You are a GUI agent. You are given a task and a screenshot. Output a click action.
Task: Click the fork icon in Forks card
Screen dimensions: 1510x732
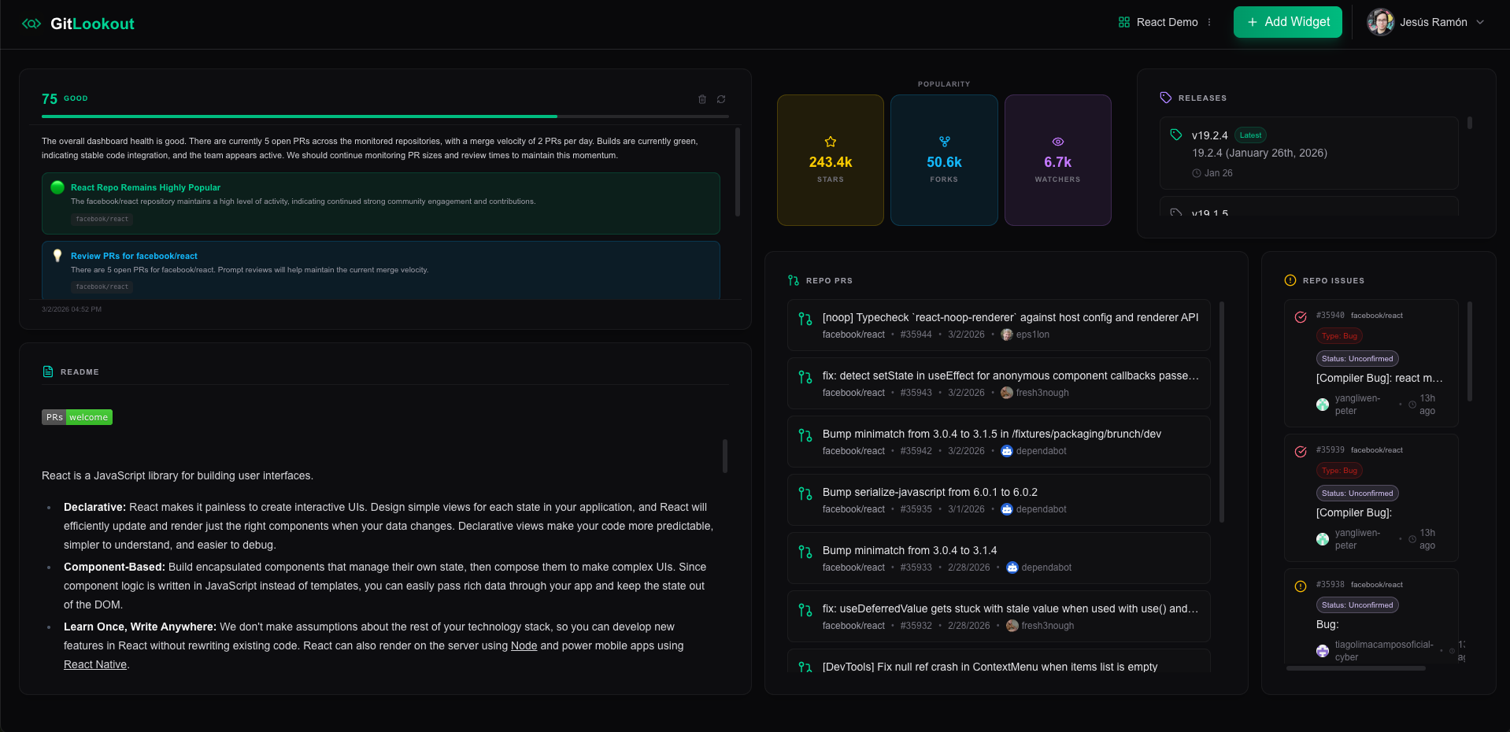[x=945, y=142]
